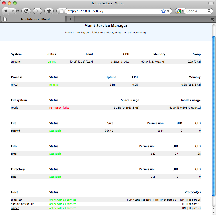This screenshot has width=216, height=215.
Task: Click the memory value 60.8% [1277012 kB]
Action: click(x=153, y=61)
